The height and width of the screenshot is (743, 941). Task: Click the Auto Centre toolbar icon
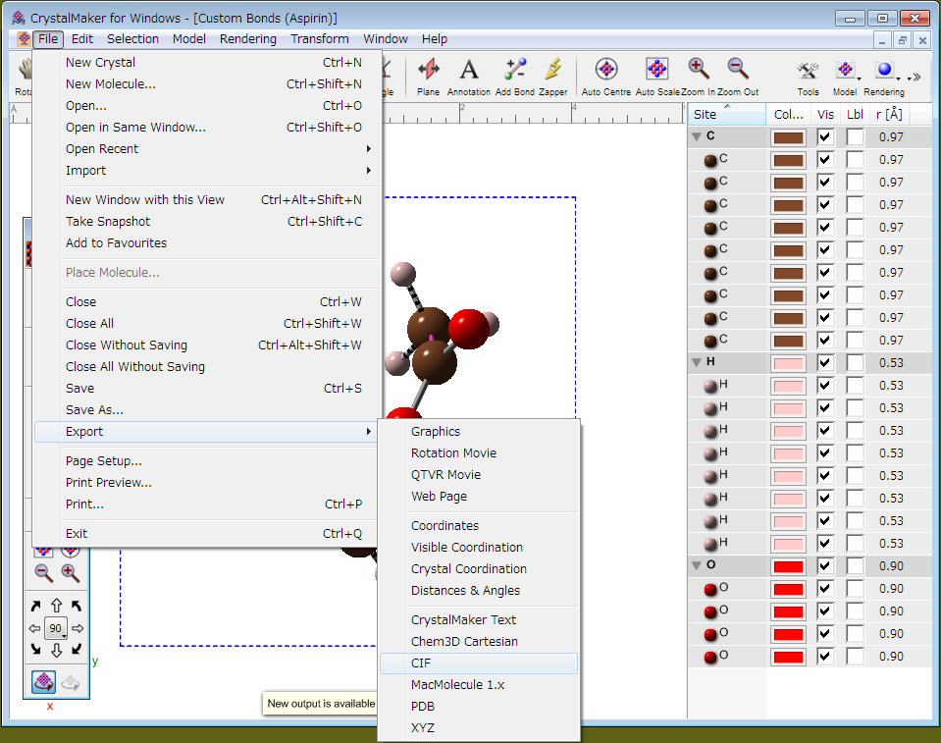tap(606, 76)
